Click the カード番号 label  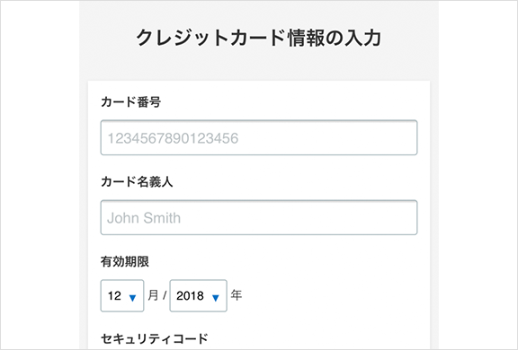(x=130, y=101)
